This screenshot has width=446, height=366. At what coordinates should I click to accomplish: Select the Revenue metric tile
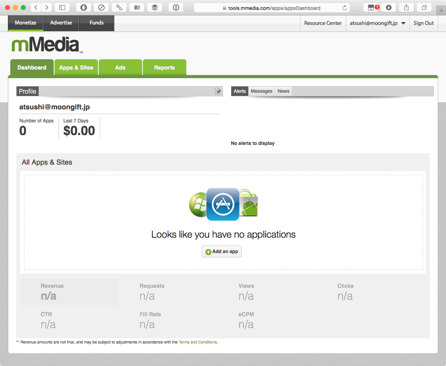70,292
